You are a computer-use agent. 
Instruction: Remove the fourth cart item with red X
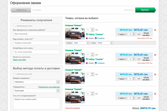click(155, 94)
